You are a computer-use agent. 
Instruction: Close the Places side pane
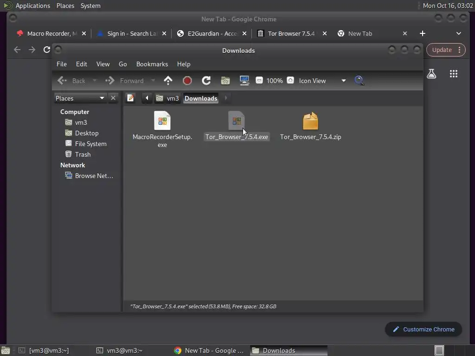pyautogui.click(x=113, y=98)
